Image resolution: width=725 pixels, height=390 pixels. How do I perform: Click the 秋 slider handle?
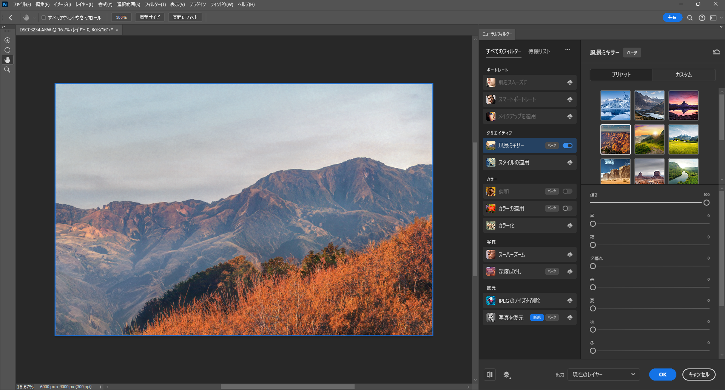pos(593,330)
